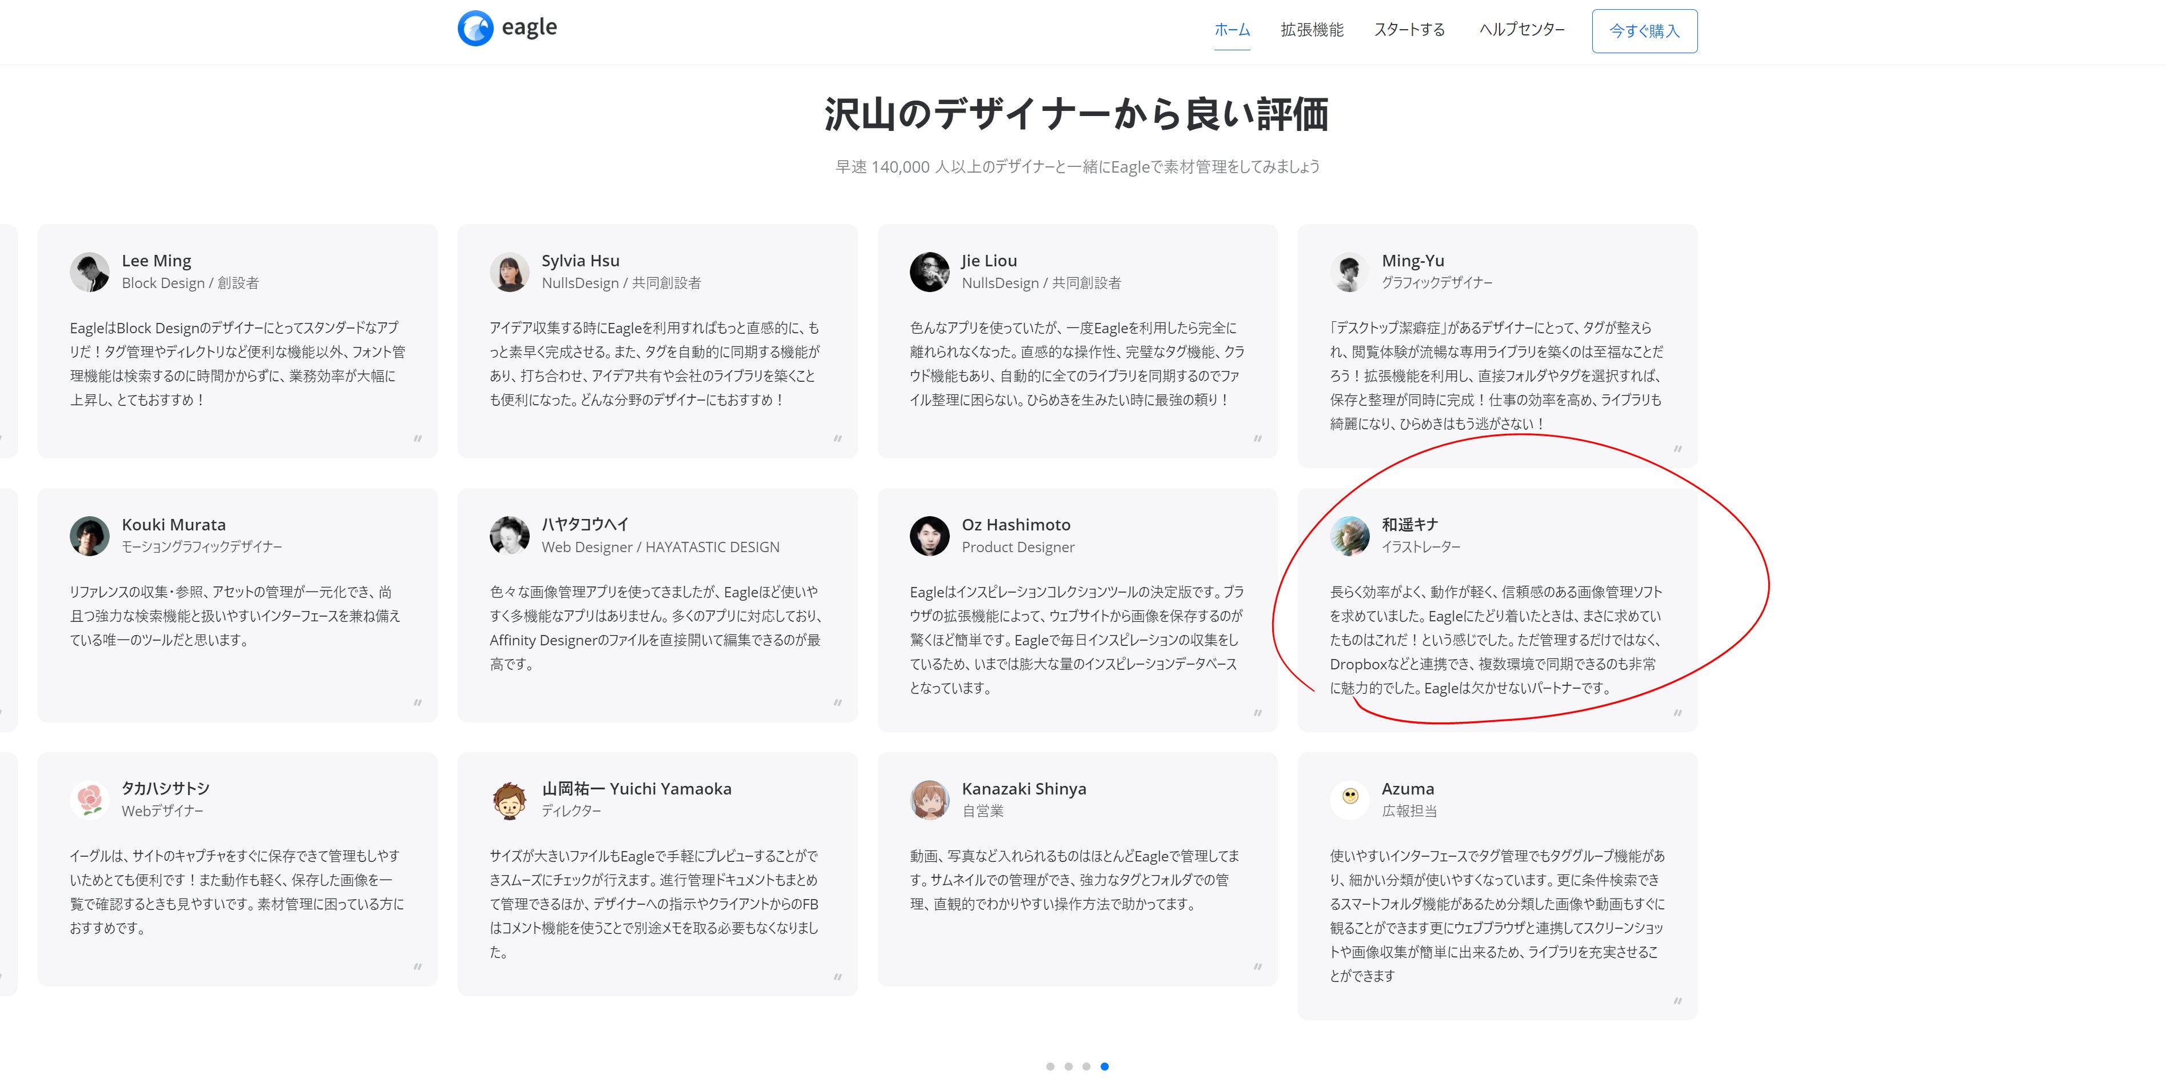Click the name Sylvia Hsu
The width and height of the screenshot is (2166, 1082).
[x=580, y=261]
